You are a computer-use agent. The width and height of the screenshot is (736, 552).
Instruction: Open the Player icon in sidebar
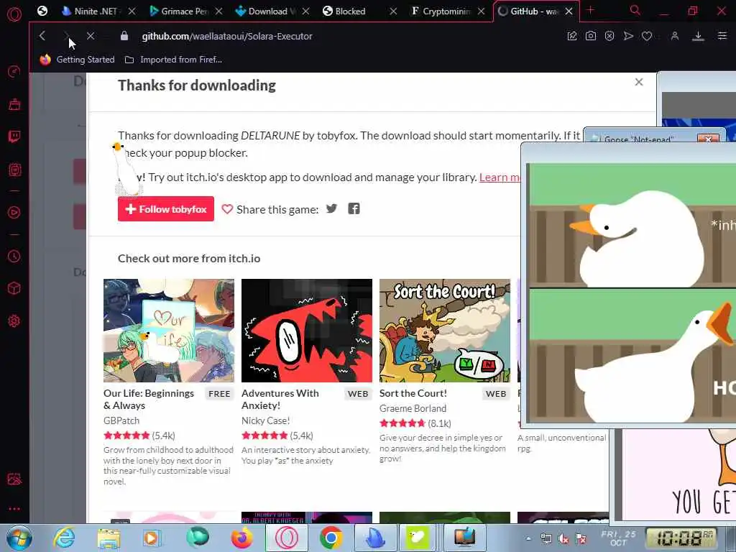tap(14, 212)
